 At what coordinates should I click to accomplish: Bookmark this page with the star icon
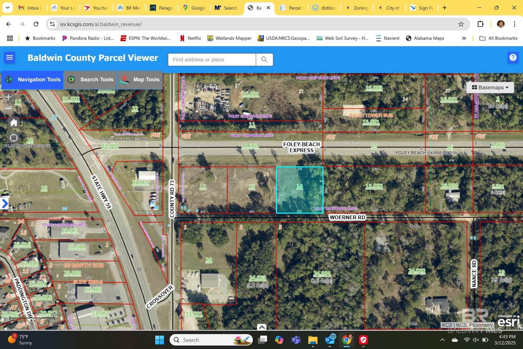461,24
